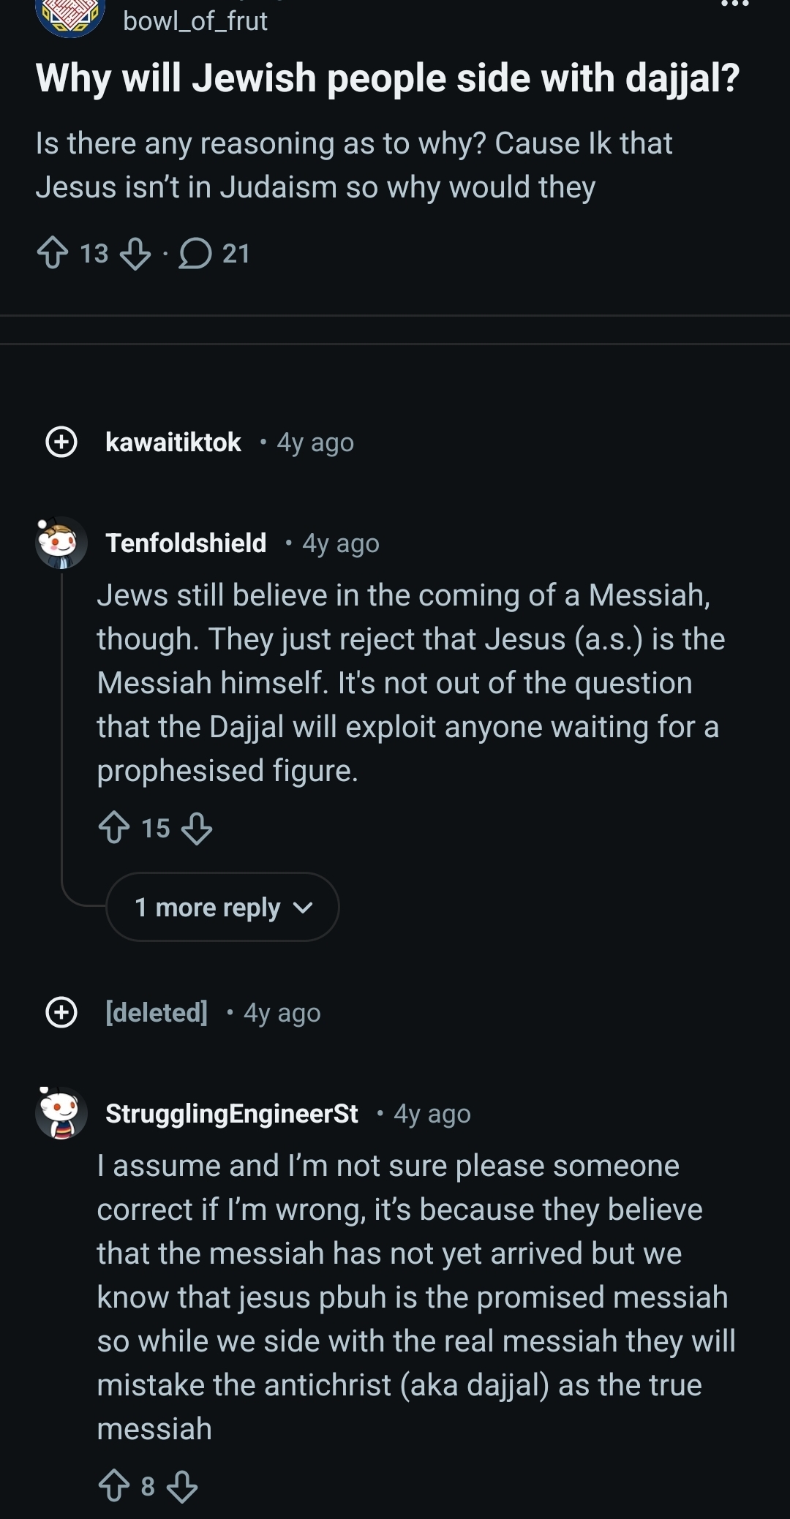This screenshot has height=1519, width=790.
Task: Open kawaitiktok's user profile
Action: coord(173,442)
